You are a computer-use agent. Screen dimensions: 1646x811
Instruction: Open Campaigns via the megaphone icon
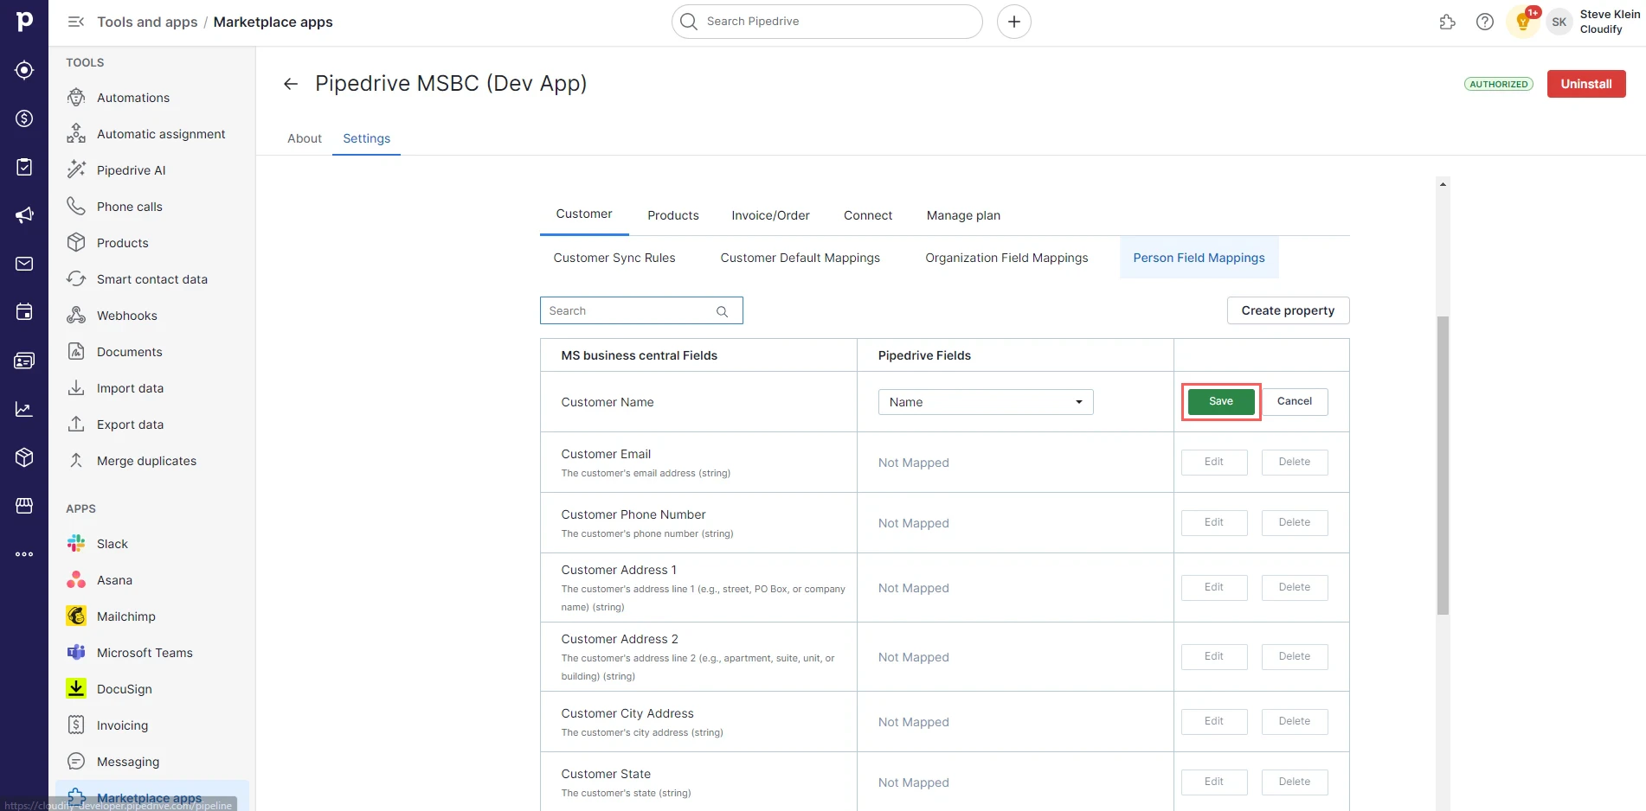coord(24,215)
